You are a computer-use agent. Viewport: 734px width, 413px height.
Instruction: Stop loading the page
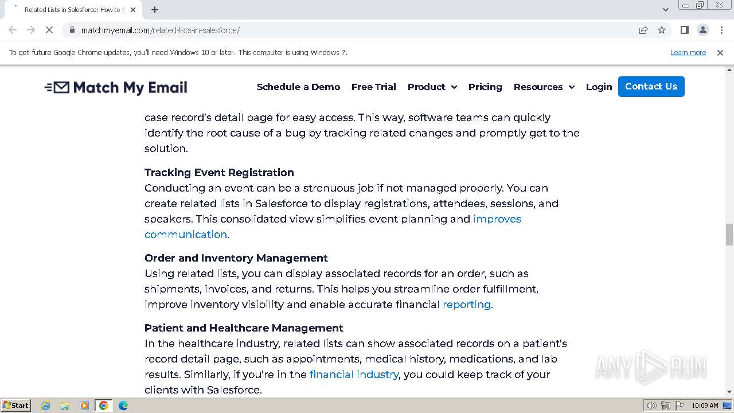tap(49, 30)
